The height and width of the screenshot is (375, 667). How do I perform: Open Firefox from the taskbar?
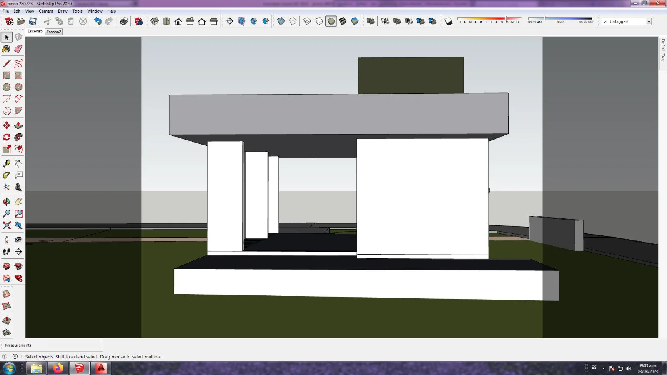pyautogui.click(x=58, y=368)
